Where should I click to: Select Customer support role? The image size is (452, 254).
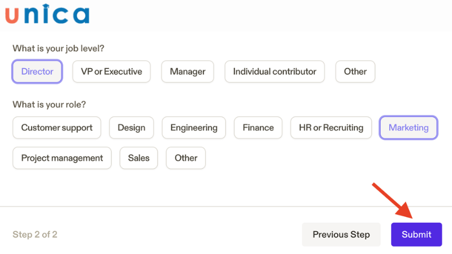56,128
